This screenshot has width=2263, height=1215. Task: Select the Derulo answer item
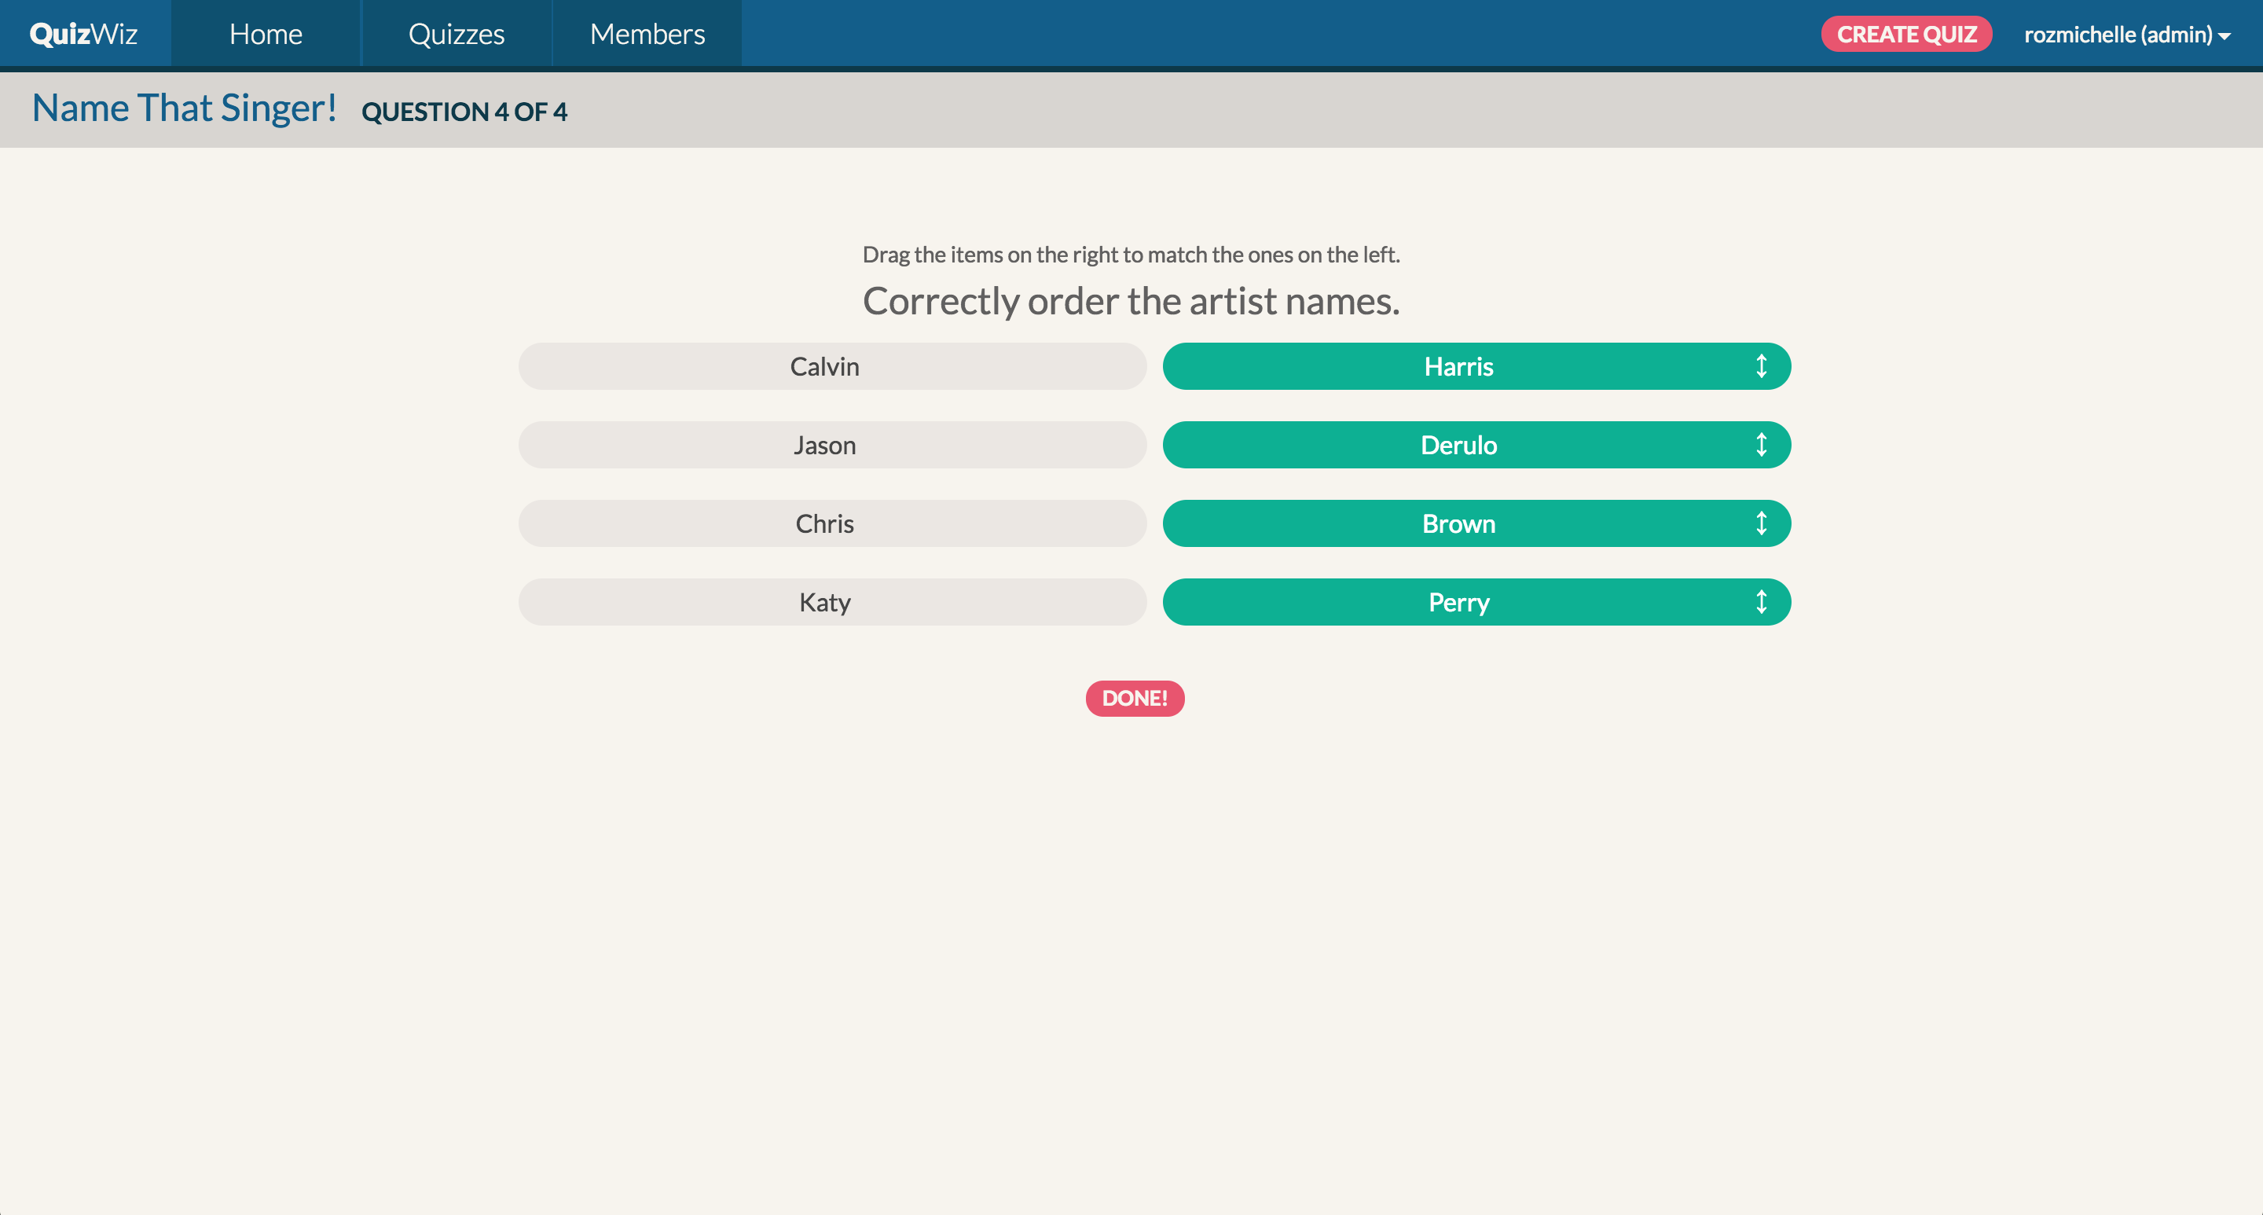point(1476,445)
